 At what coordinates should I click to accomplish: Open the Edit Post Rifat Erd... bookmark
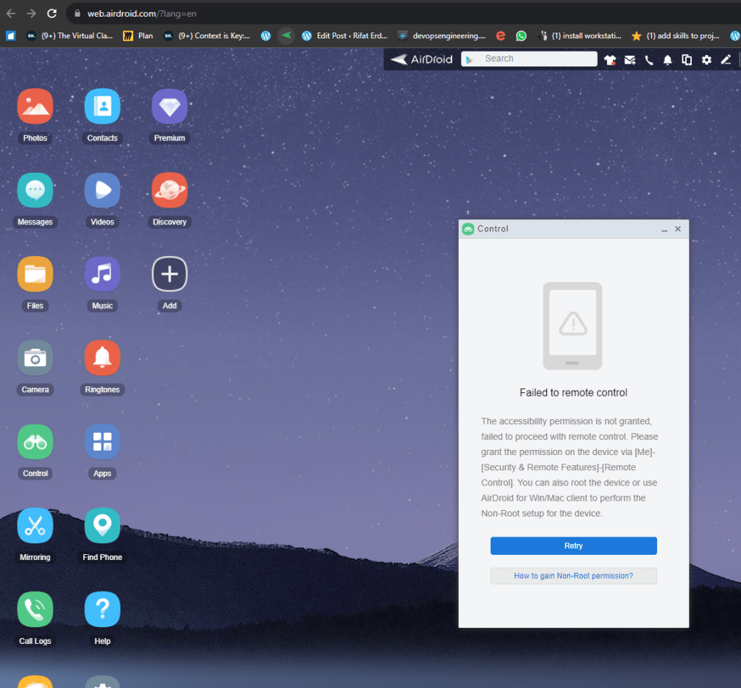click(x=344, y=36)
